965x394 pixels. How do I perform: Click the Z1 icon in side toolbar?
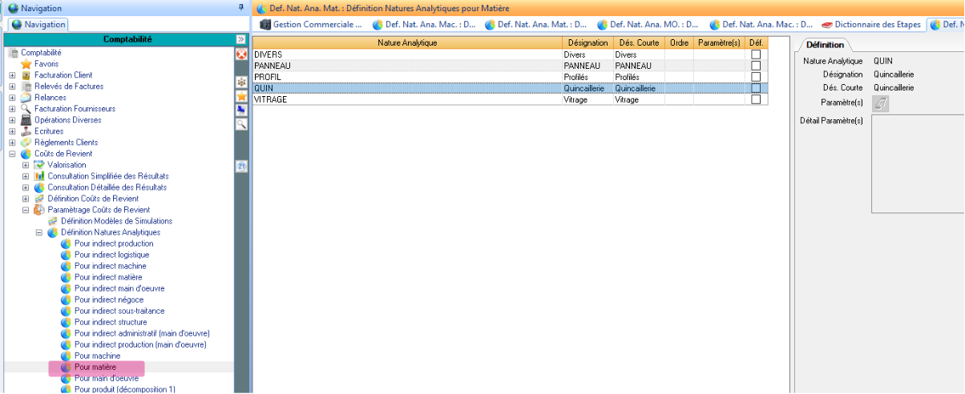[240, 166]
